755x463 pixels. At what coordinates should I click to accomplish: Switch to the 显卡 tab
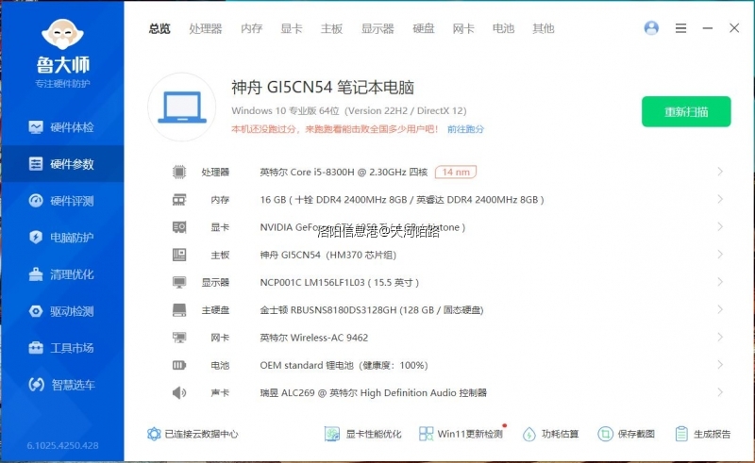tap(292, 28)
